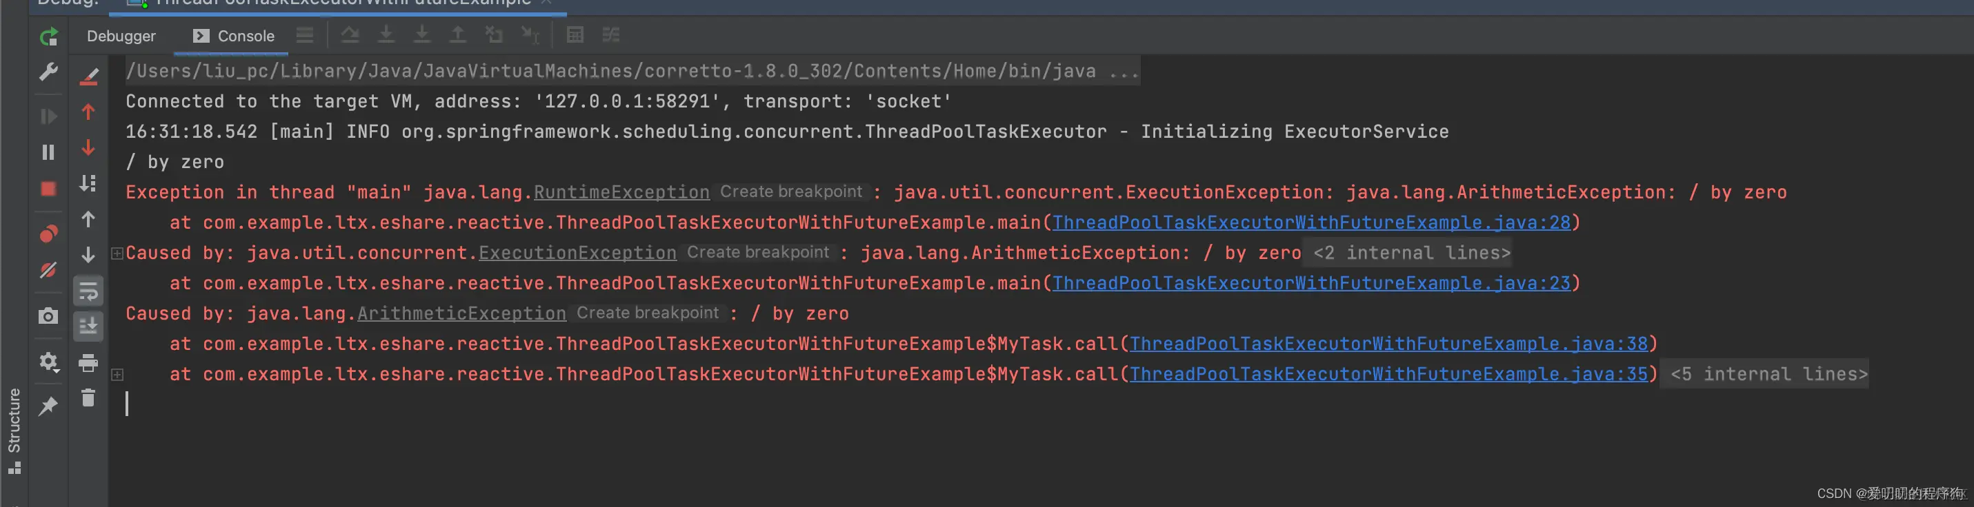Click the Drop Frame toolbar icon
Screen dimensions: 1974x507
(495, 34)
